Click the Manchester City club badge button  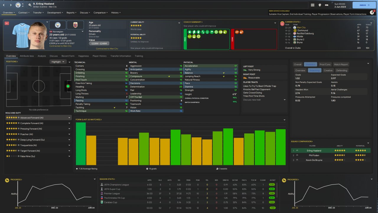pyautogui.click(x=58, y=25)
